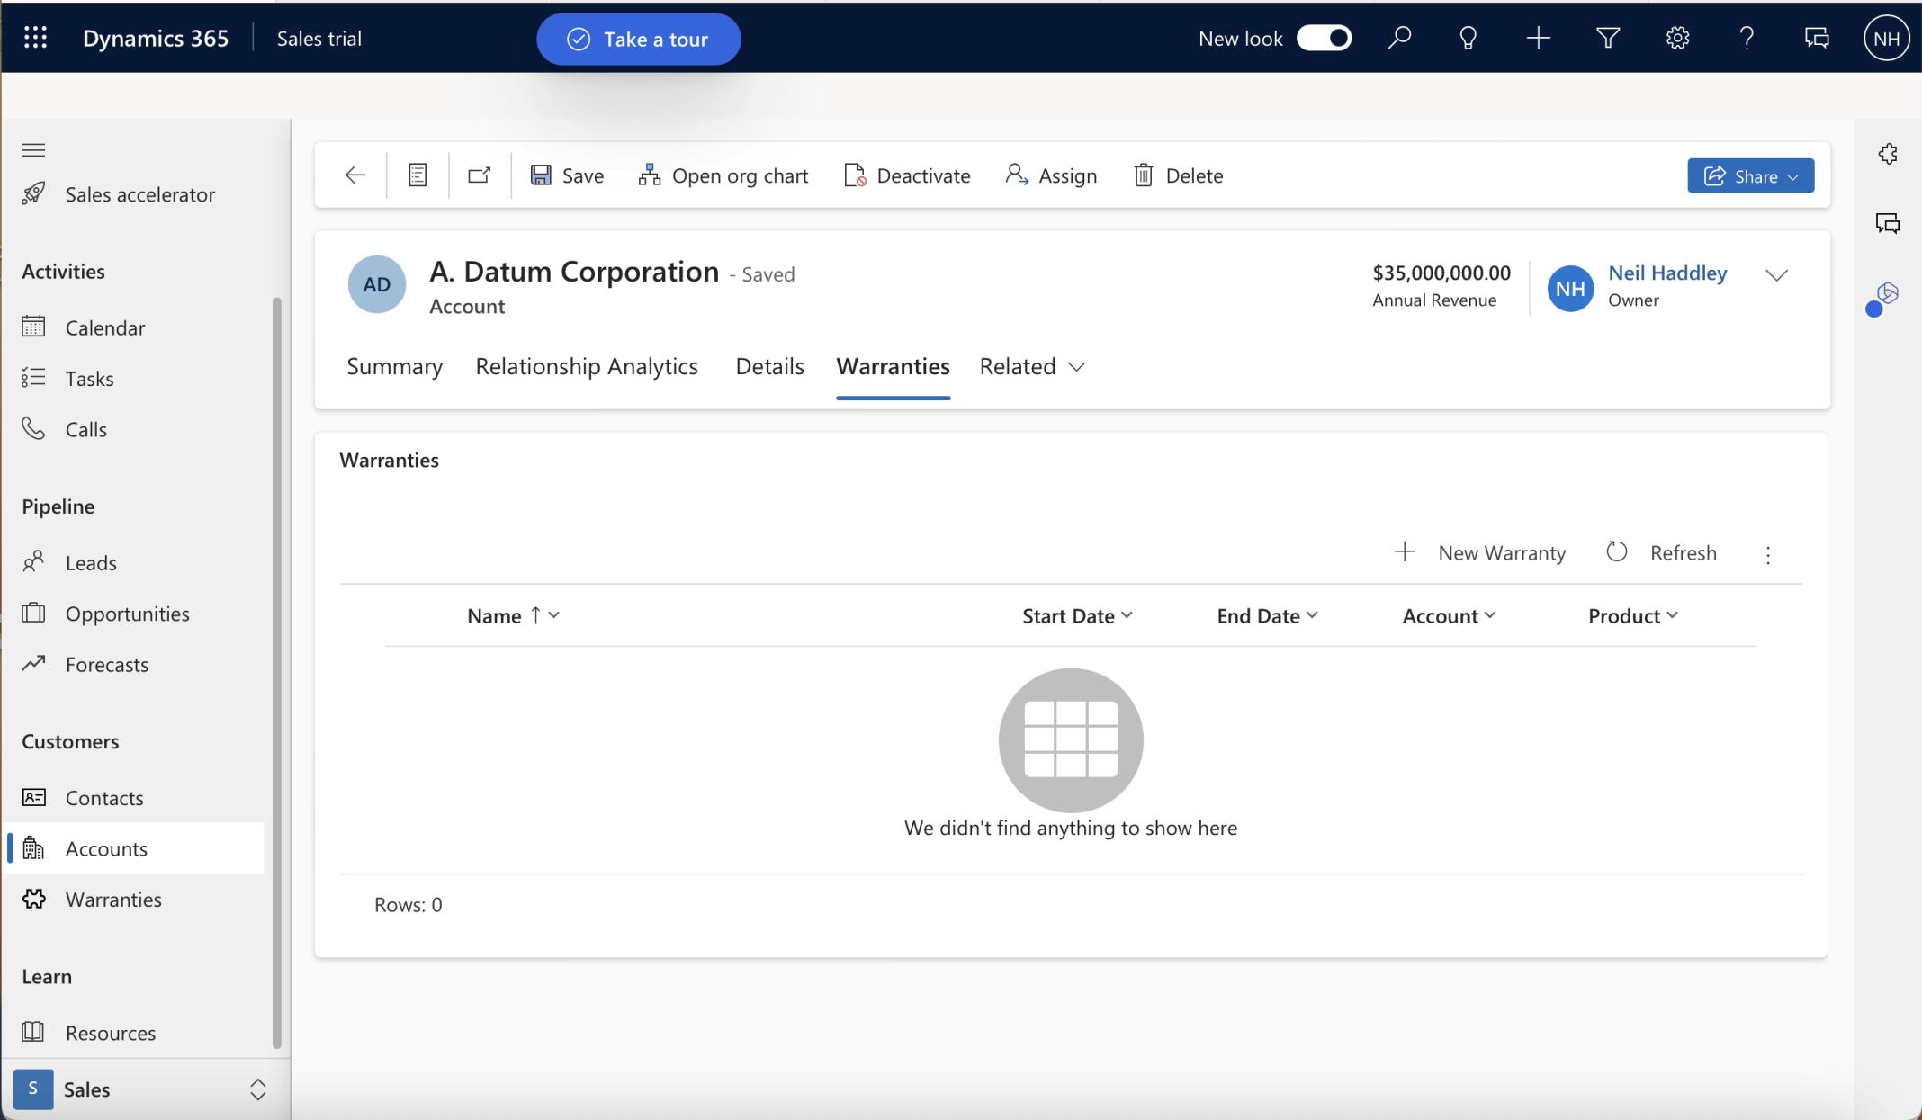1922x1120 pixels.
Task: Switch to the Summary tab
Action: click(x=394, y=366)
